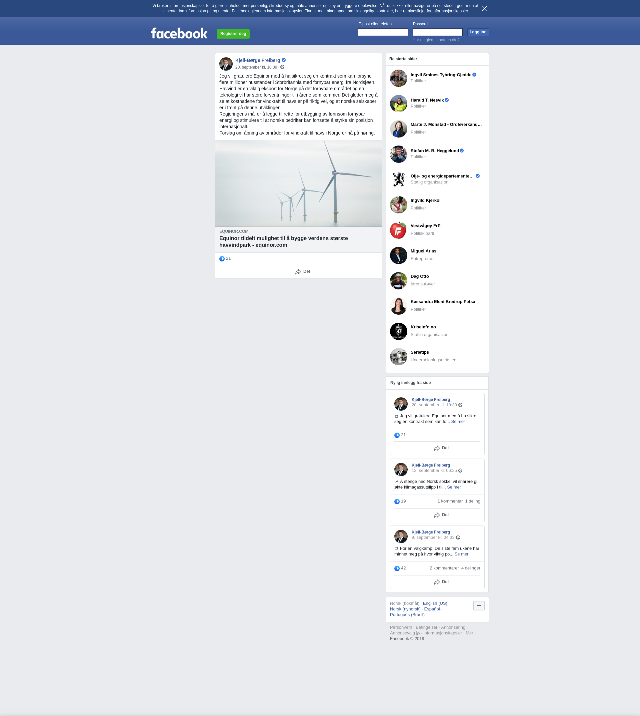Expand more languages with plus button
640x716 pixels.
[479, 606]
